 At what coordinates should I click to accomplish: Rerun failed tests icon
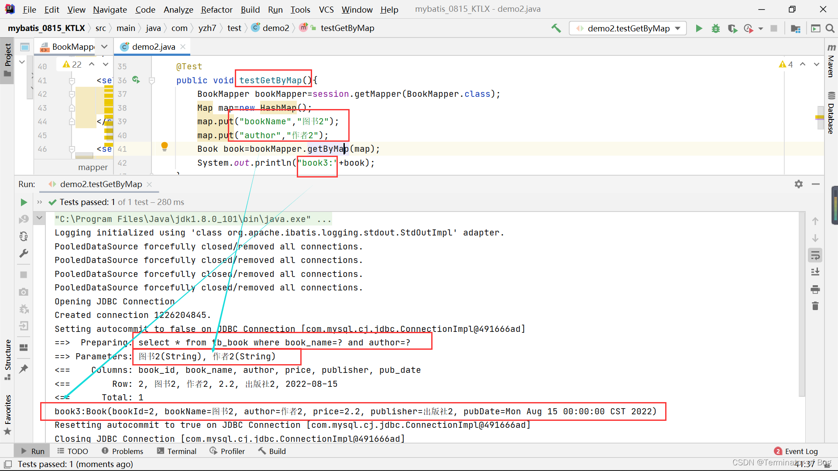(24, 219)
